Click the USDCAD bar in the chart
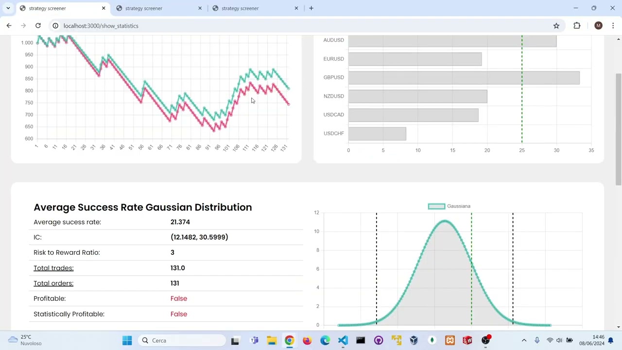The image size is (622, 350). (413, 115)
